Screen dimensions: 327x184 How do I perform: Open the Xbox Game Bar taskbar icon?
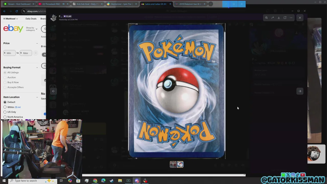click(x=129, y=181)
